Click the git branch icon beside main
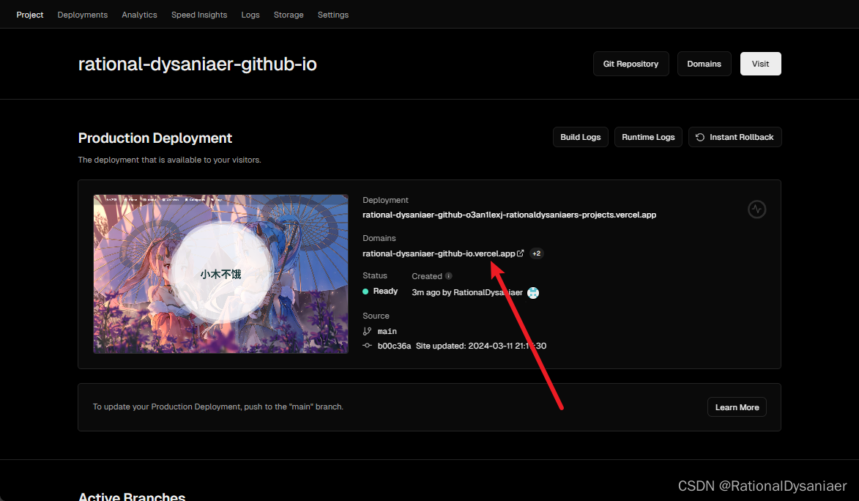859x501 pixels. pyautogui.click(x=367, y=331)
